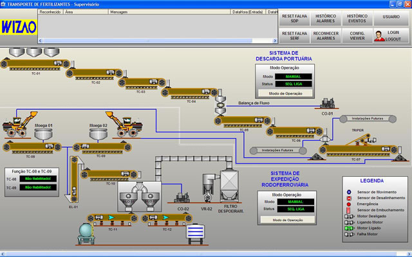Viewport: 412px width, 257px height.
Task: Click the Balança de Fluxo scale icon
Action: [220, 105]
